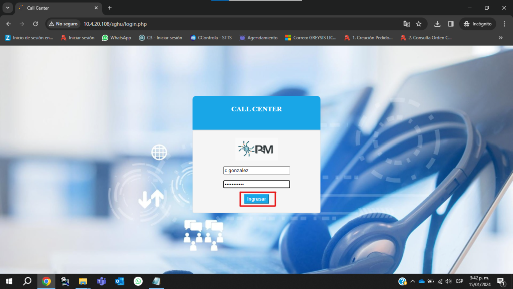Click the translate page icon in address bar
The height and width of the screenshot is (289, 513).
(x=407, y=24)
